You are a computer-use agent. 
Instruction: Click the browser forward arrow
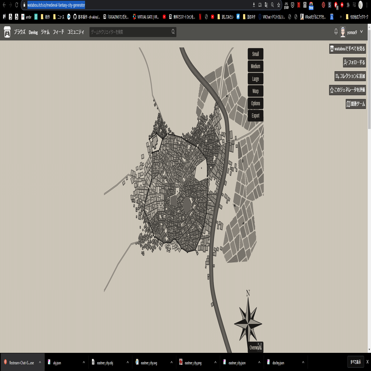(x=10, y=5)
